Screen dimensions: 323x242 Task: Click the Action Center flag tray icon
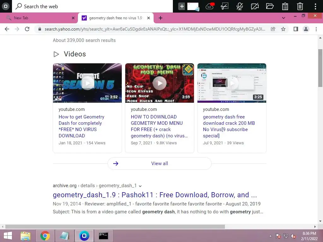[278, 236]
